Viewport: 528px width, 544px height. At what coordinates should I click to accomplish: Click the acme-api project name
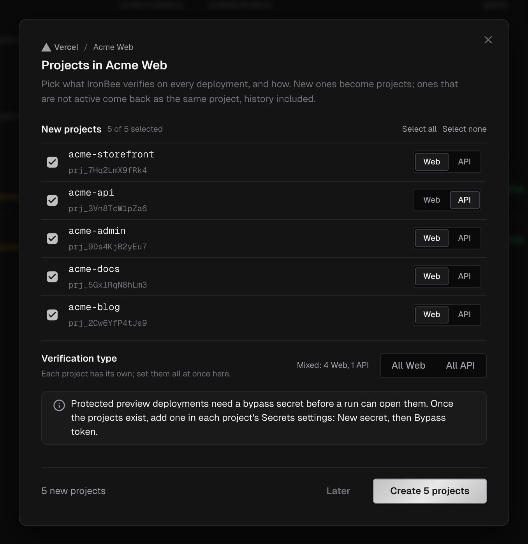pyautogui.click(x=92, y=193)
